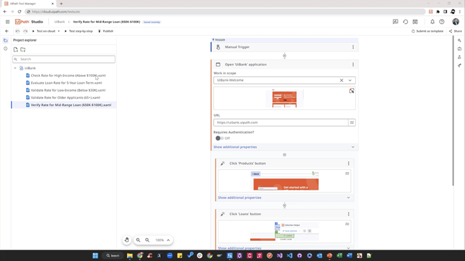
Task: Open Evaluate Loan Rate for 5-Year file
Action: tap(64, 83)
